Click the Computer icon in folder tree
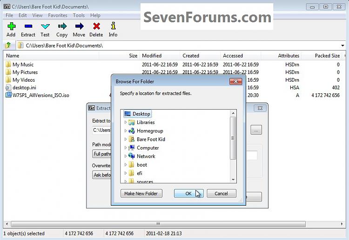Viewport: 349px width, 240px height. (132, 148)
